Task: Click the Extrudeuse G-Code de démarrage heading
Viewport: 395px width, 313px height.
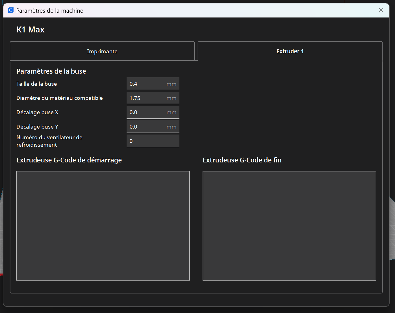Action: (69, 160)
